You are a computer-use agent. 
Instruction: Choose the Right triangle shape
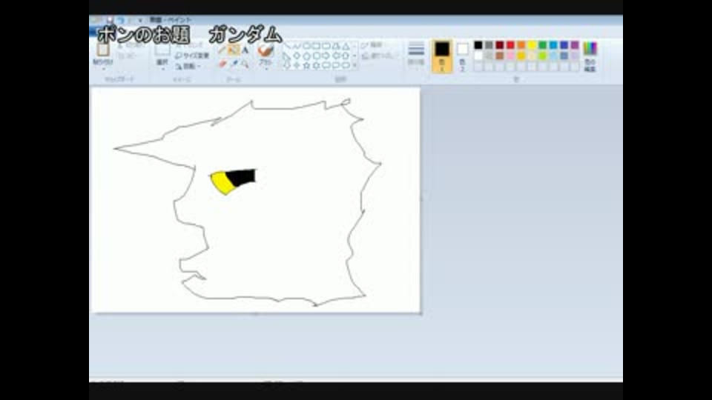coord(287,56)
